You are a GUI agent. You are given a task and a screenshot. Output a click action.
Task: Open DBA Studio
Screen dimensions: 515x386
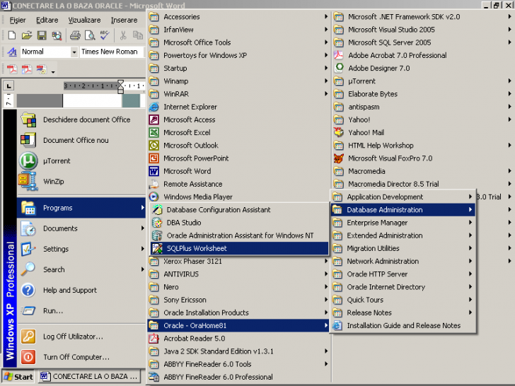pyautogui.click(x=239, y=223)
